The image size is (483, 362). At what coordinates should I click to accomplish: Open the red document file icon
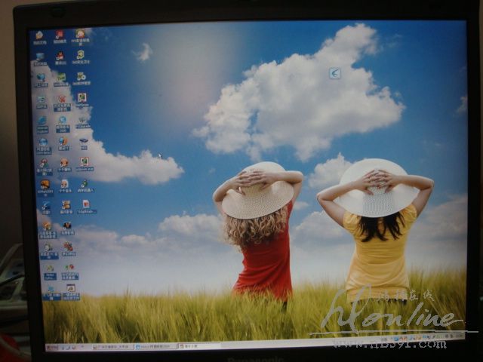pyautogui.click(x=86, y=207)
